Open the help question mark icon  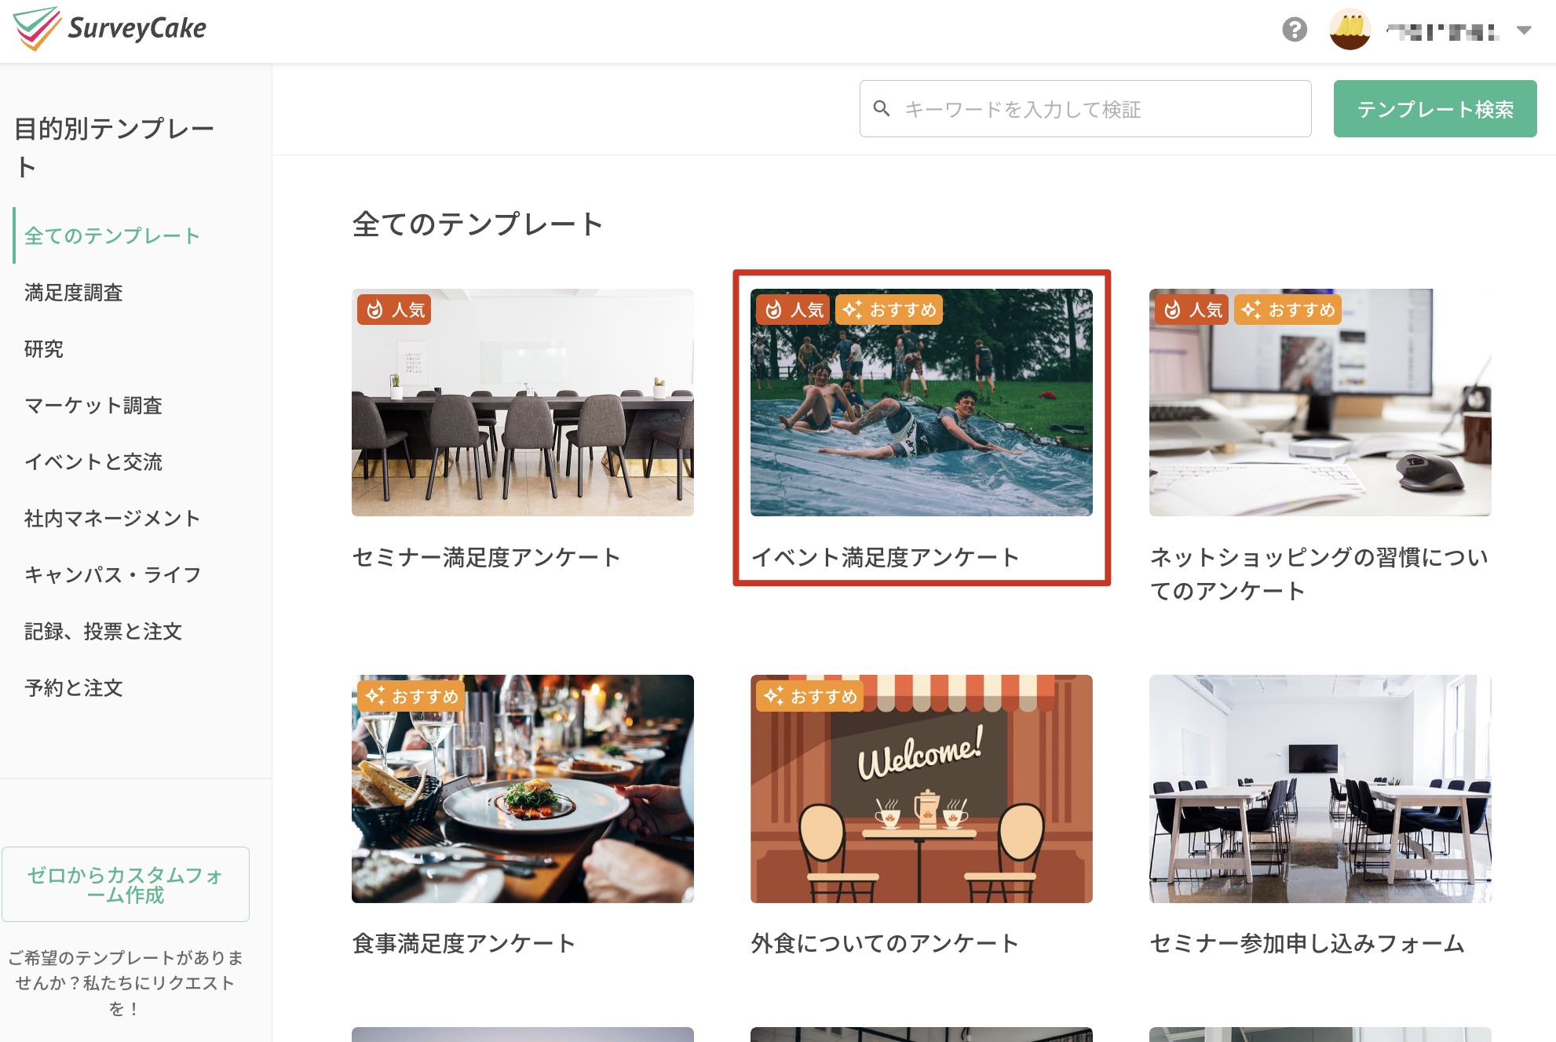coord(1295,30)
